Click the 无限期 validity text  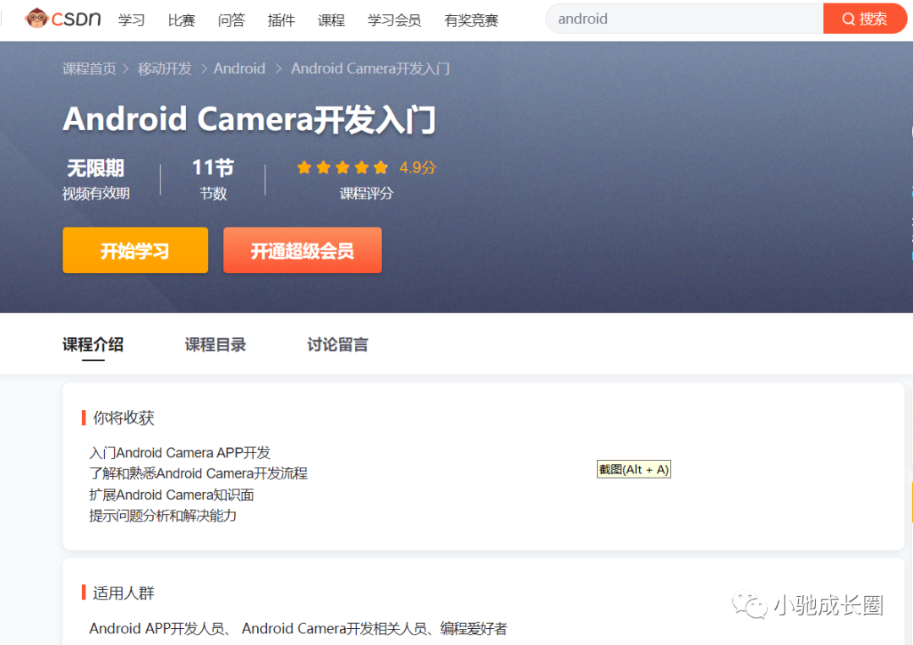click(96, 168)
